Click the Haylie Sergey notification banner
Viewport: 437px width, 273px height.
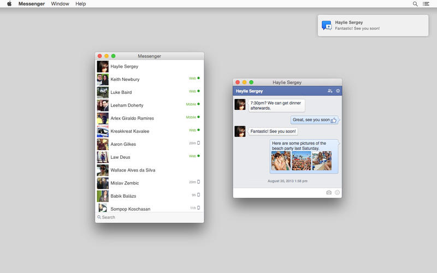click(x=373, y=26)
